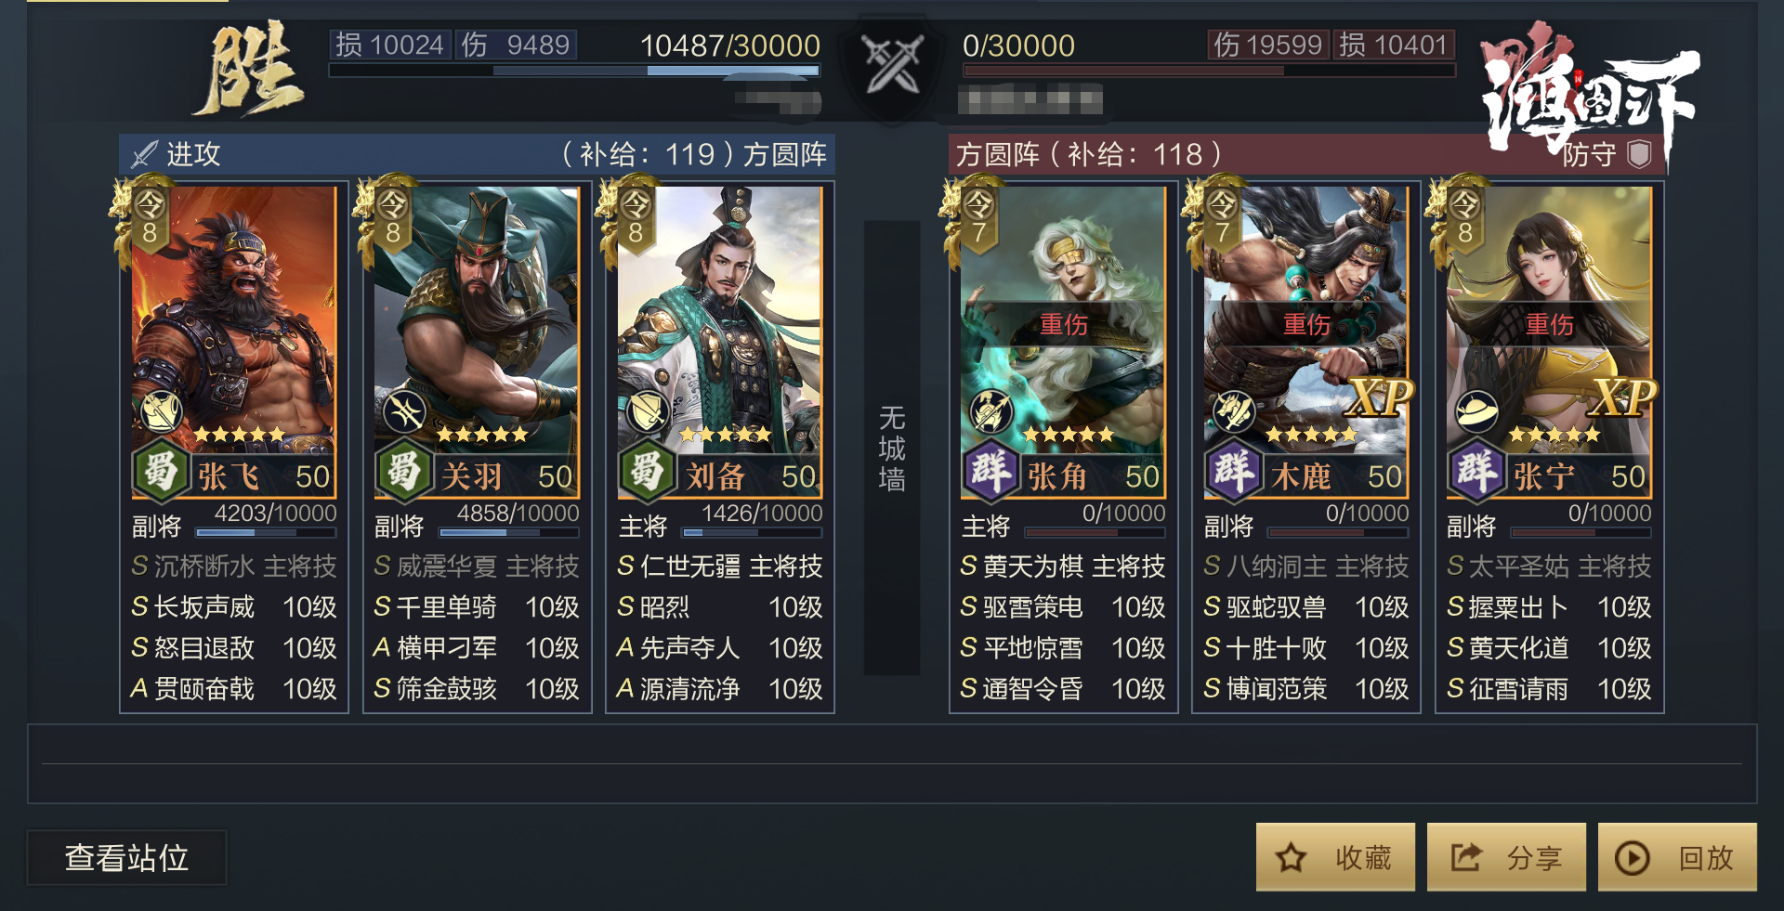Click the 群 faction badge on 张角
Image resolution: width=1784 pixels, height=911 pixels.
[x=990, y=471]
